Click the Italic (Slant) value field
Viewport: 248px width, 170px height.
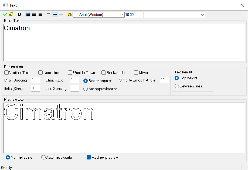pyautogui.click(x=36, y=88)
